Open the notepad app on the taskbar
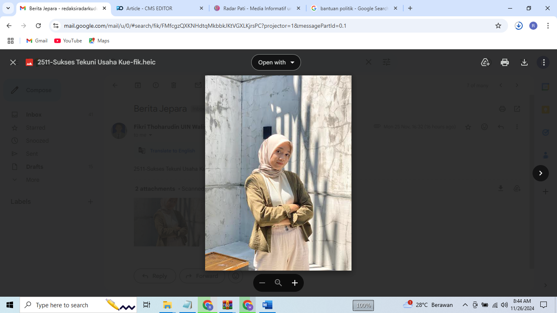The height and width of the screenshot is (313, 557). click(x=187, y=305)
